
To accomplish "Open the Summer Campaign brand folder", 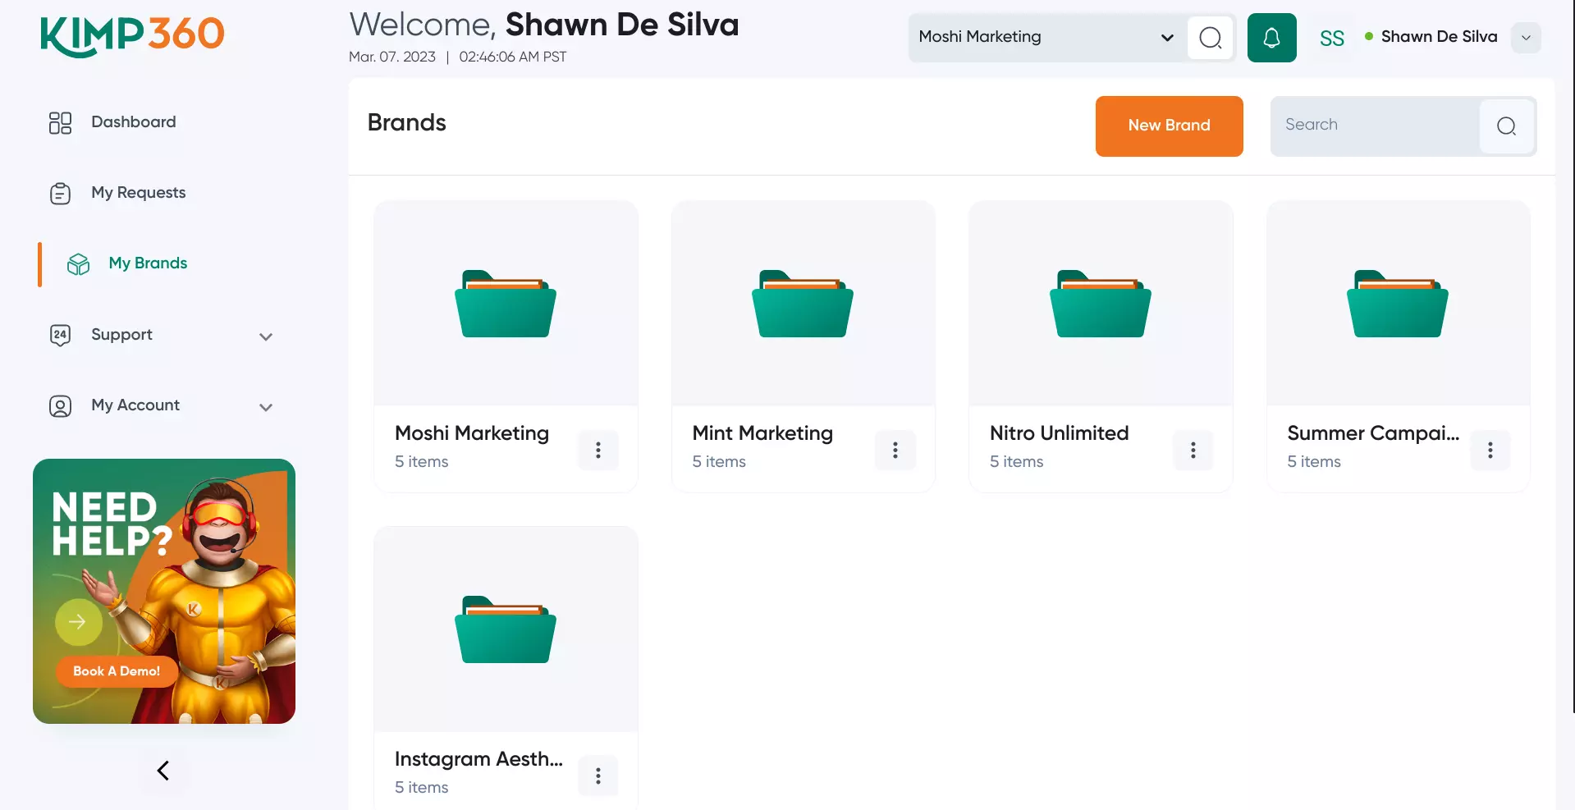I will click(x=1398, y=304).
